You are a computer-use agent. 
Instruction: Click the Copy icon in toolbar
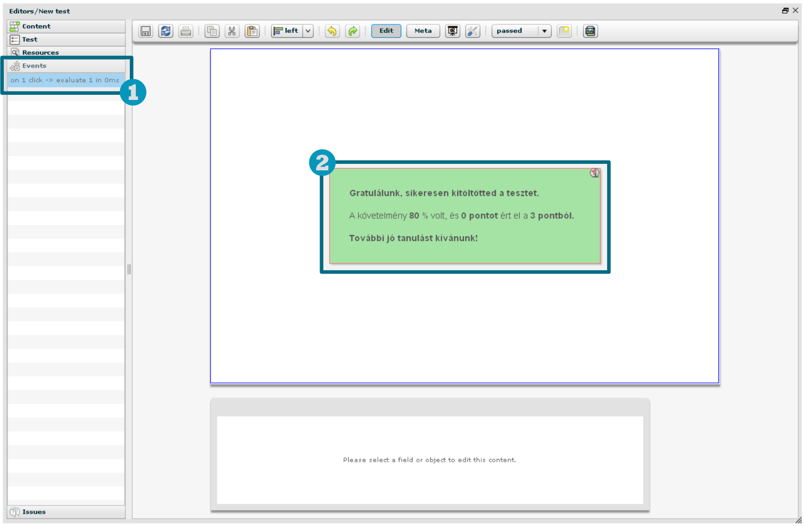(x=212, y=31)
